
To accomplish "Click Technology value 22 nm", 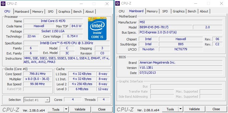I will click(31, 36).
